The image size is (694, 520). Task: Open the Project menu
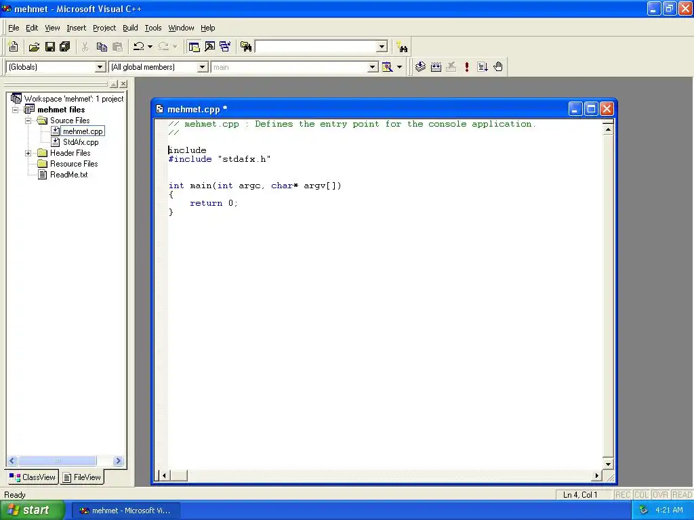coord(104,28)
